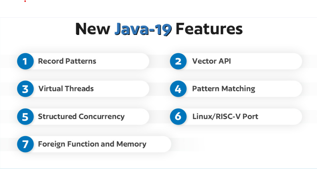
Task: Select the Vector API text
Action: point(211,61)
